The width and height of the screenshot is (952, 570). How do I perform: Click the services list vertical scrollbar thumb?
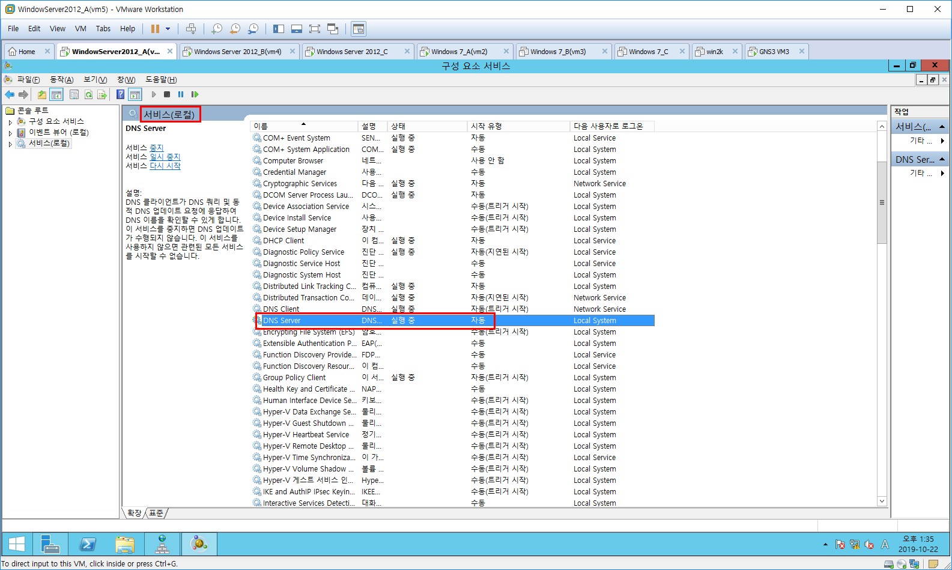click(x=882, y=203)
